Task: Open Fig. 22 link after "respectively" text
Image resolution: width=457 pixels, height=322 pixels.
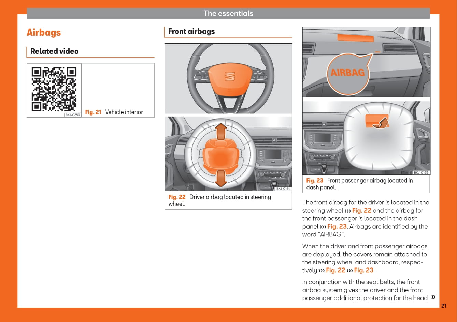Action: (335, 270)
